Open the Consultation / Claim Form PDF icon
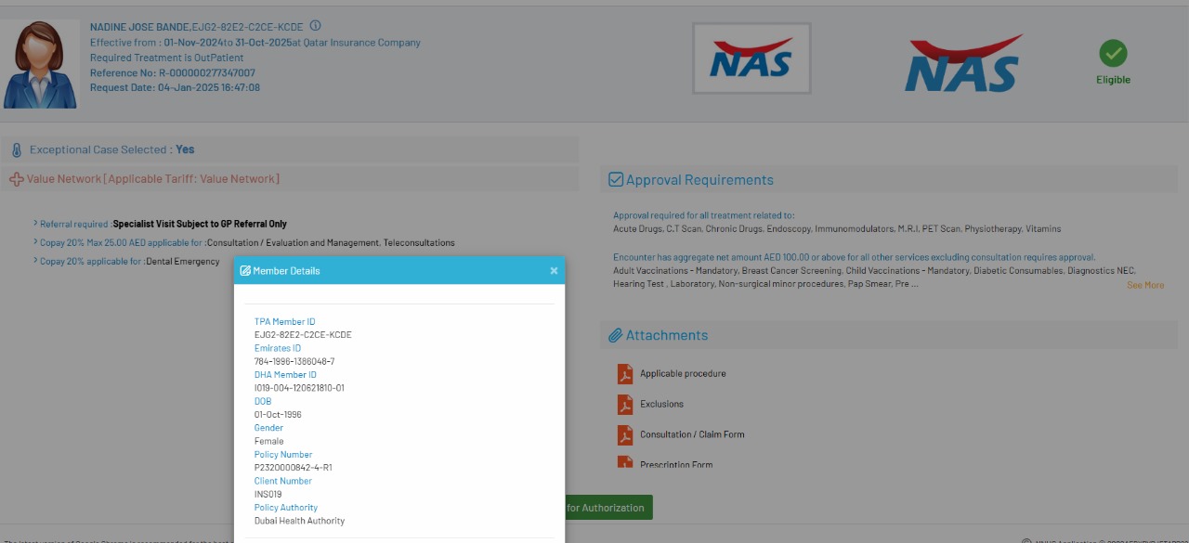The height and width of the screenshot is (543, 1189). (625, 434)
